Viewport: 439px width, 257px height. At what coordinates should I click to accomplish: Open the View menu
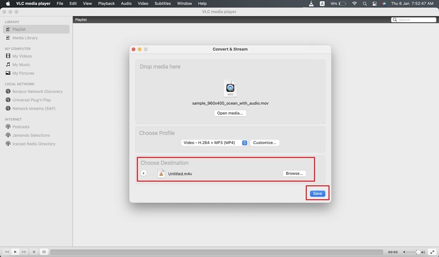click(87, 4)
